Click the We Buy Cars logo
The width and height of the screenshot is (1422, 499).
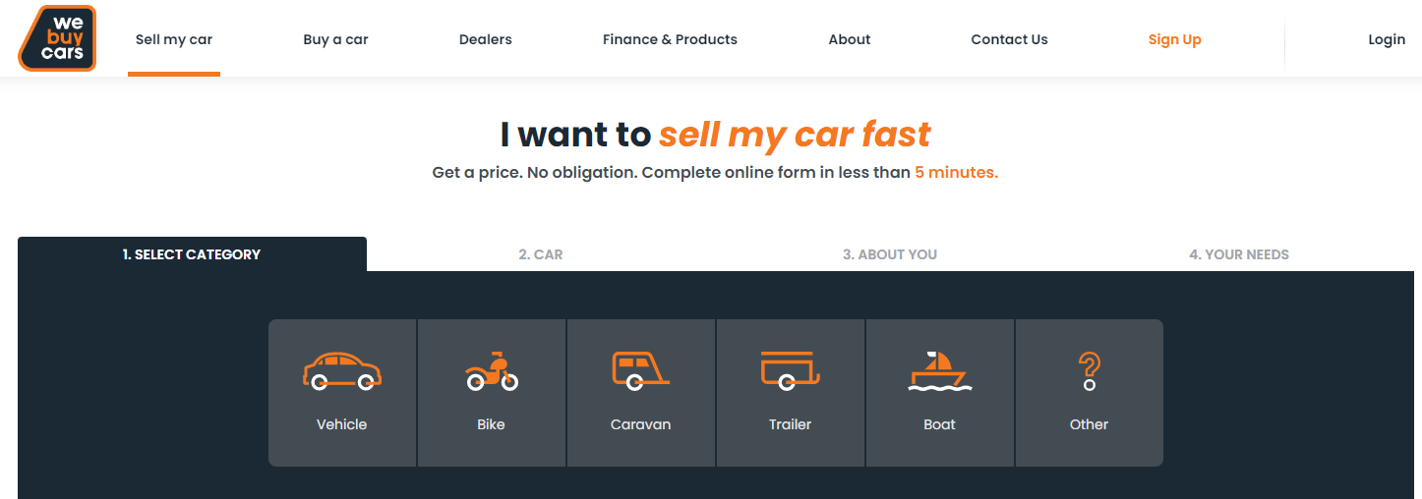(57, 38)
